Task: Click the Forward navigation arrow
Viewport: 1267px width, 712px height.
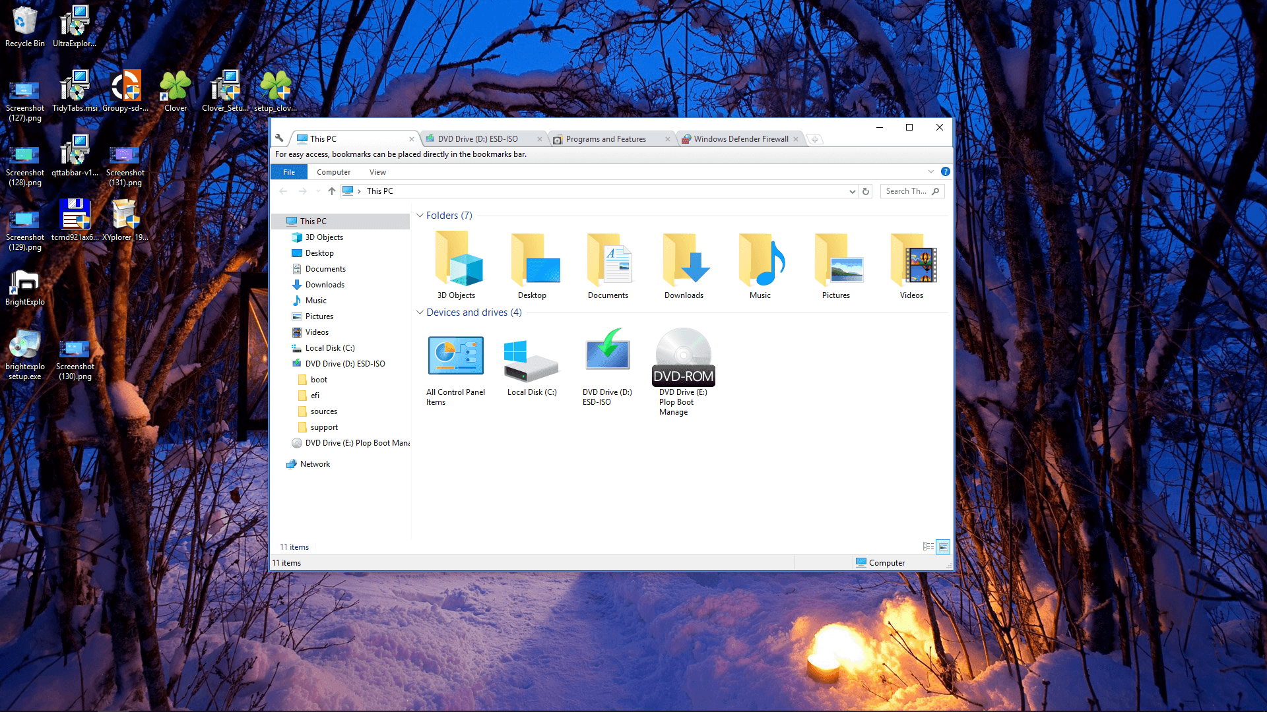Action: [x=302, y=191]
